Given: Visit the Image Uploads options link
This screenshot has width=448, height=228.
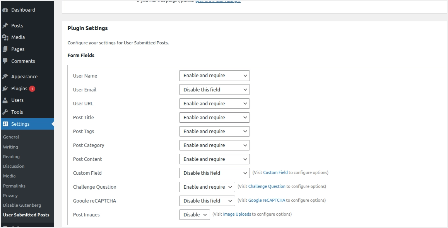Looking at the screenshot, I should (x=237, y=214).
